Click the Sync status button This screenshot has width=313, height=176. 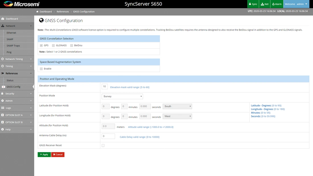(x=253, y=4)
